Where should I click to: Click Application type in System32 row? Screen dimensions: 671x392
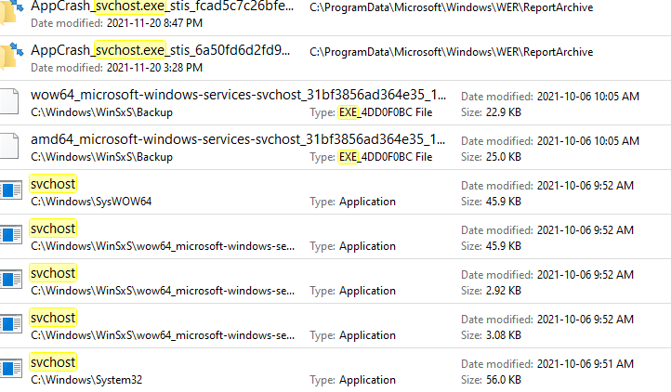(368, 380)
